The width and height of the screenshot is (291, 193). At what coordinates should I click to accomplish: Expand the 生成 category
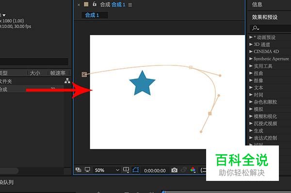point(251,130)
